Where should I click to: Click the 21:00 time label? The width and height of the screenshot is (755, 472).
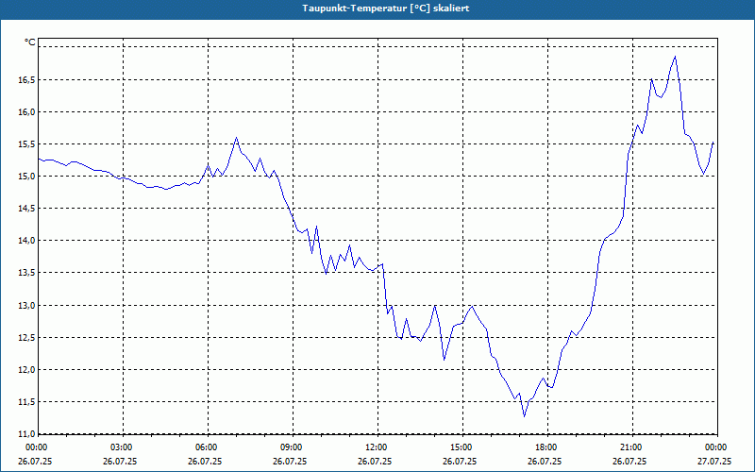point(632,447)
